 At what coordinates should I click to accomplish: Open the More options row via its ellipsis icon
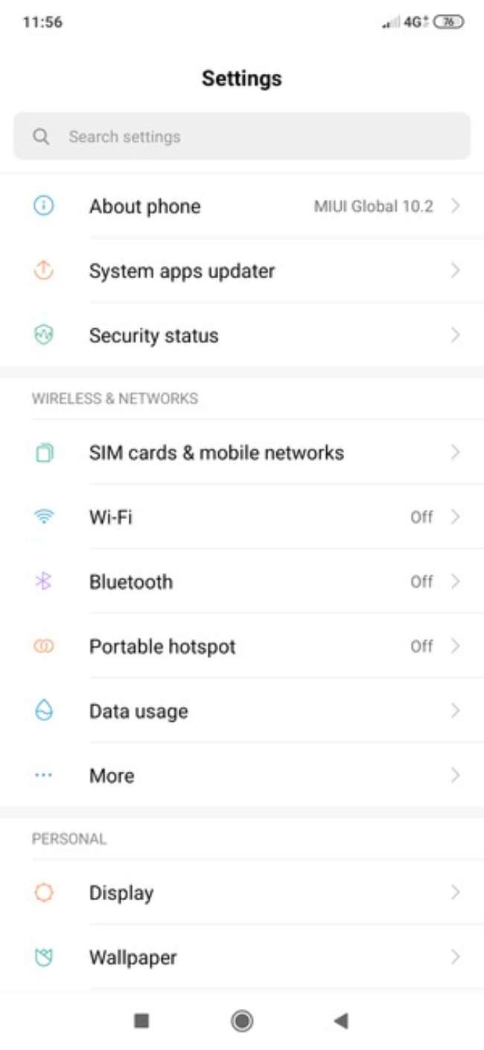42,776
